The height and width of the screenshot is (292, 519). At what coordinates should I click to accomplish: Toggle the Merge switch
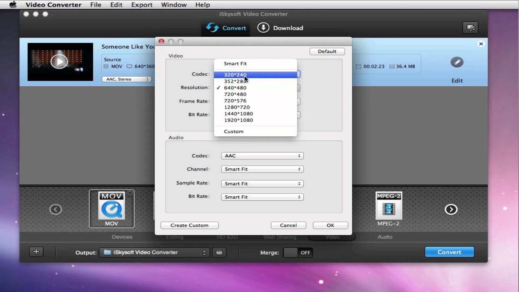click(298, 252)
